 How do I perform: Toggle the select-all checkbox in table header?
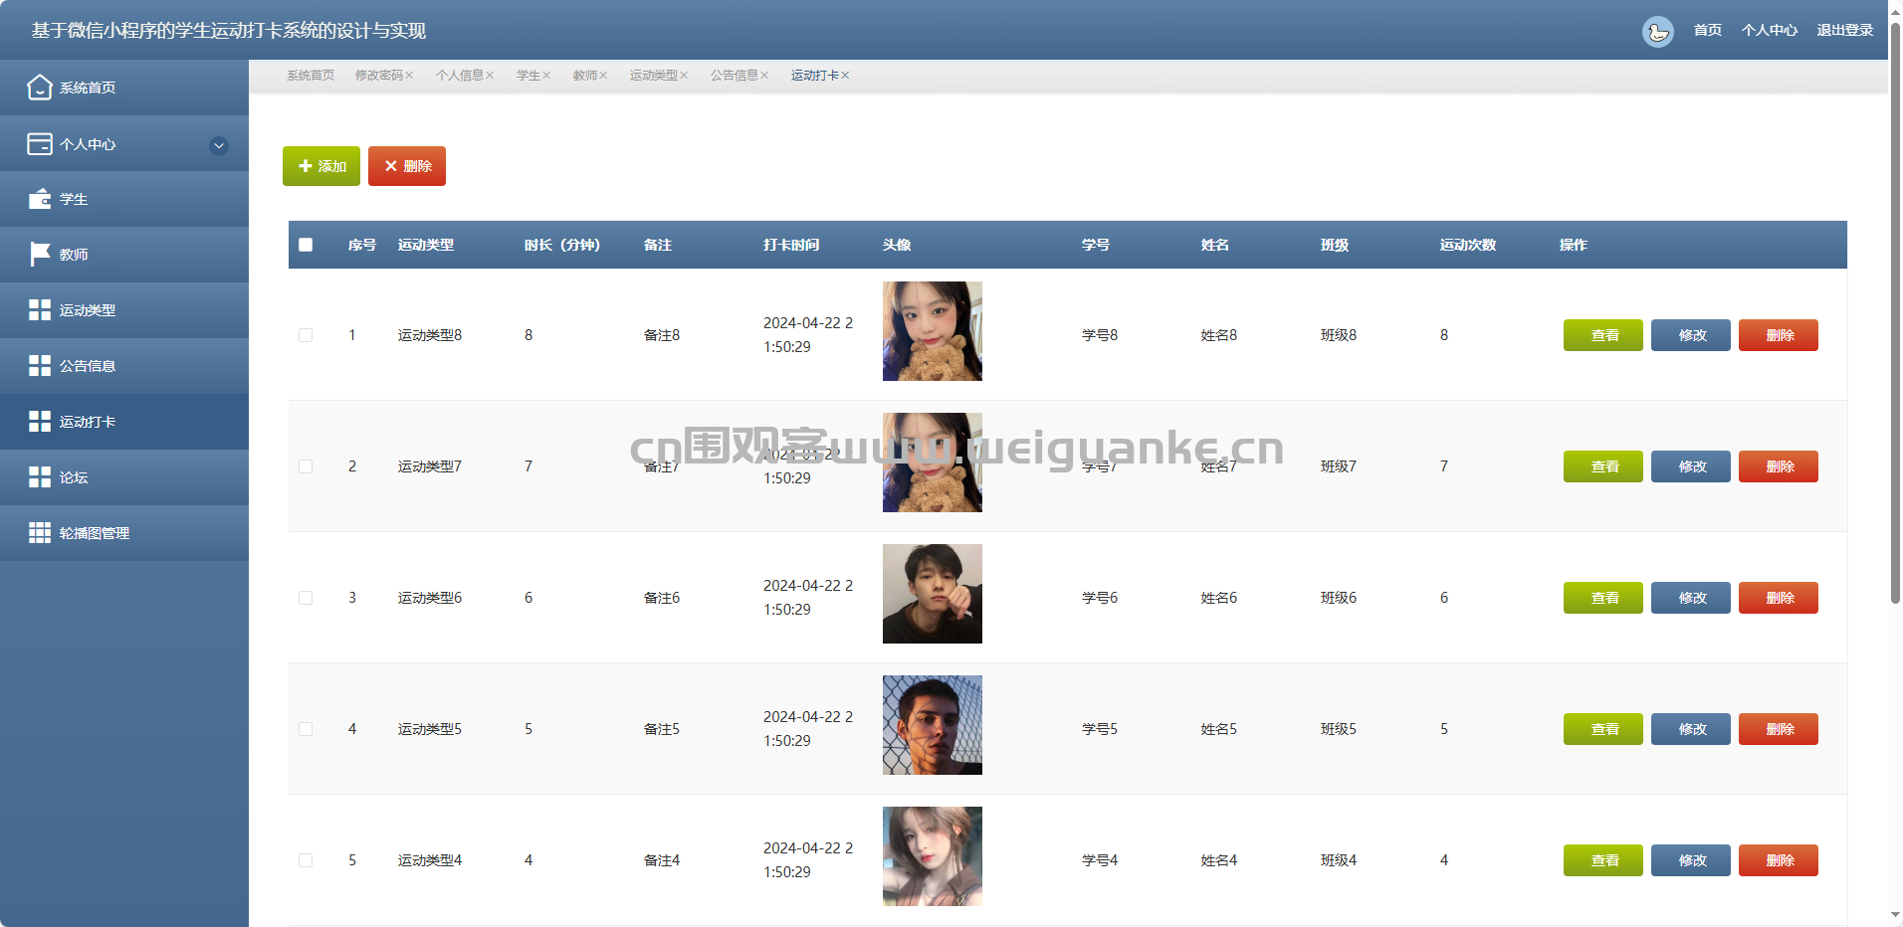click(306, 245)
